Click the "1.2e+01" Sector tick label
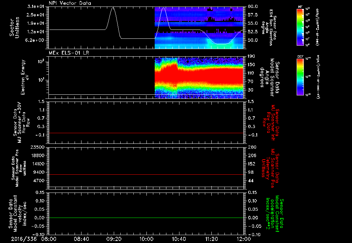This screenshot has width=352, height=243. pos(36,32)
